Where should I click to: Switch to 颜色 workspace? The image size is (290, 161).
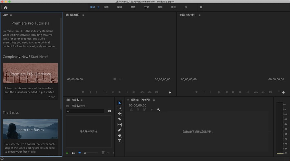(133, 7)
